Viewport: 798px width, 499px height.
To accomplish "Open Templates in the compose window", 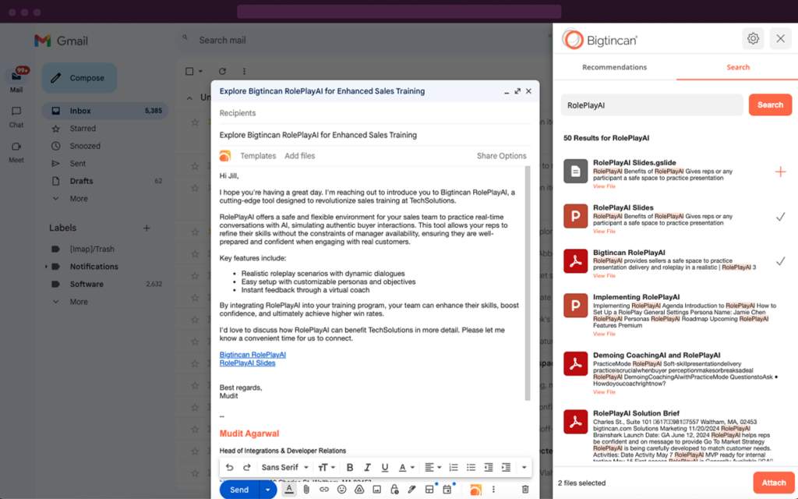I will (258, 156).
